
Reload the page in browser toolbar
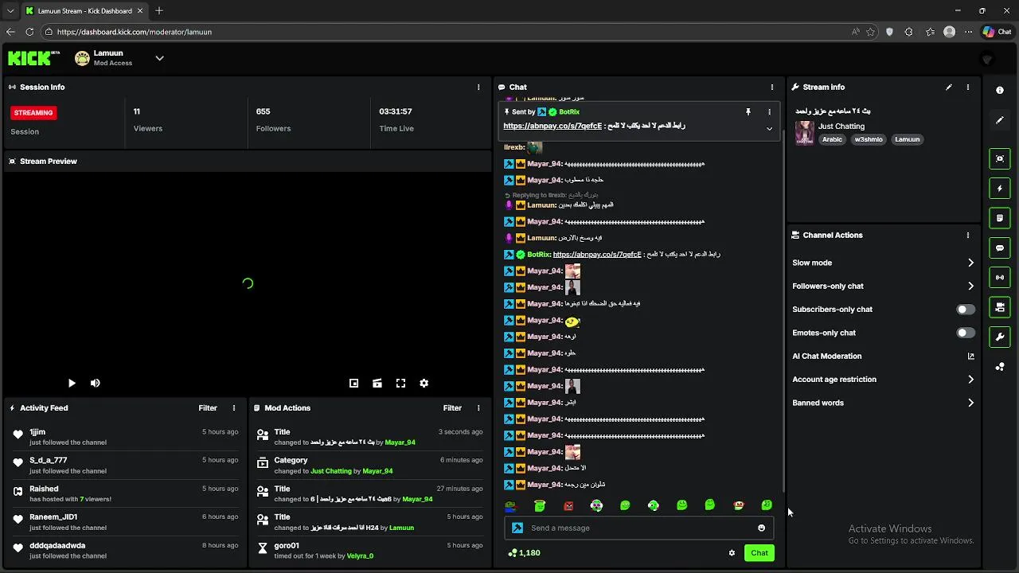[29, 32]
